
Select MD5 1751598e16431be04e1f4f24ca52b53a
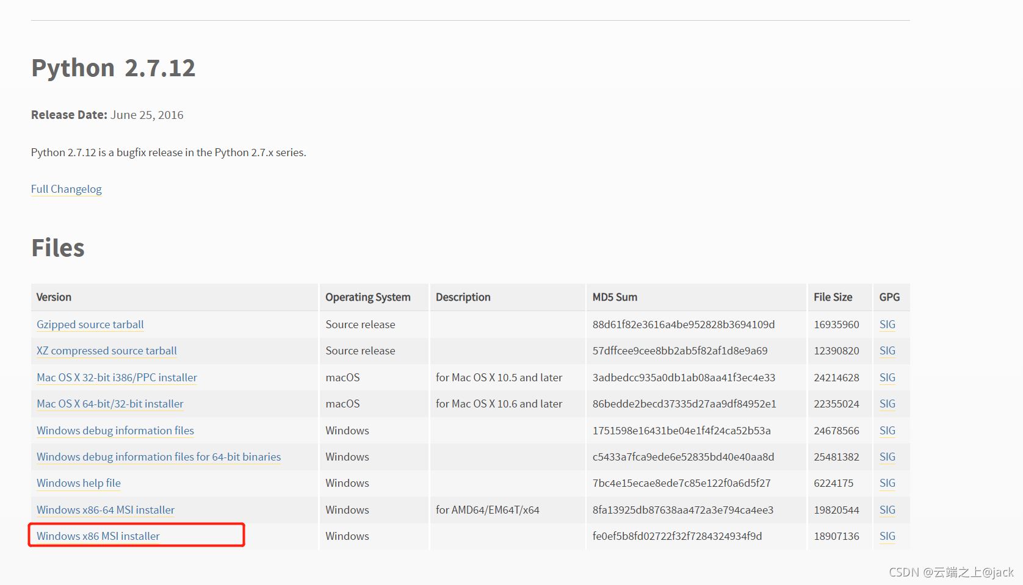tap(681, 431)
